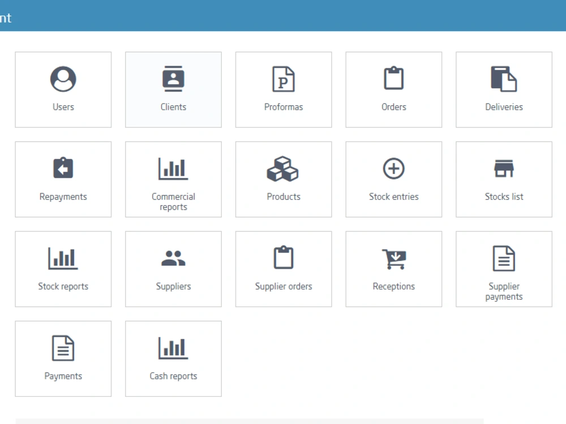Click the Stock reports bar chart icon
566x424 pixels.
click(63, 258)
